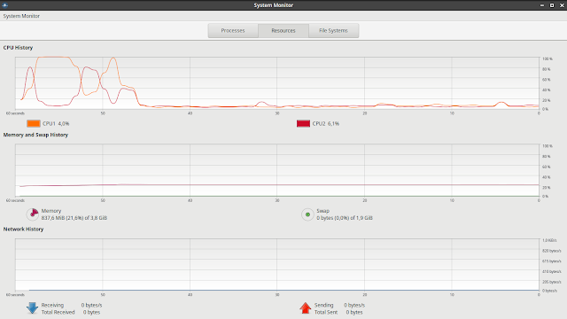Click the Swap label
The height and width of the screenshot is (319, 567).
click(x=322, y=211)
